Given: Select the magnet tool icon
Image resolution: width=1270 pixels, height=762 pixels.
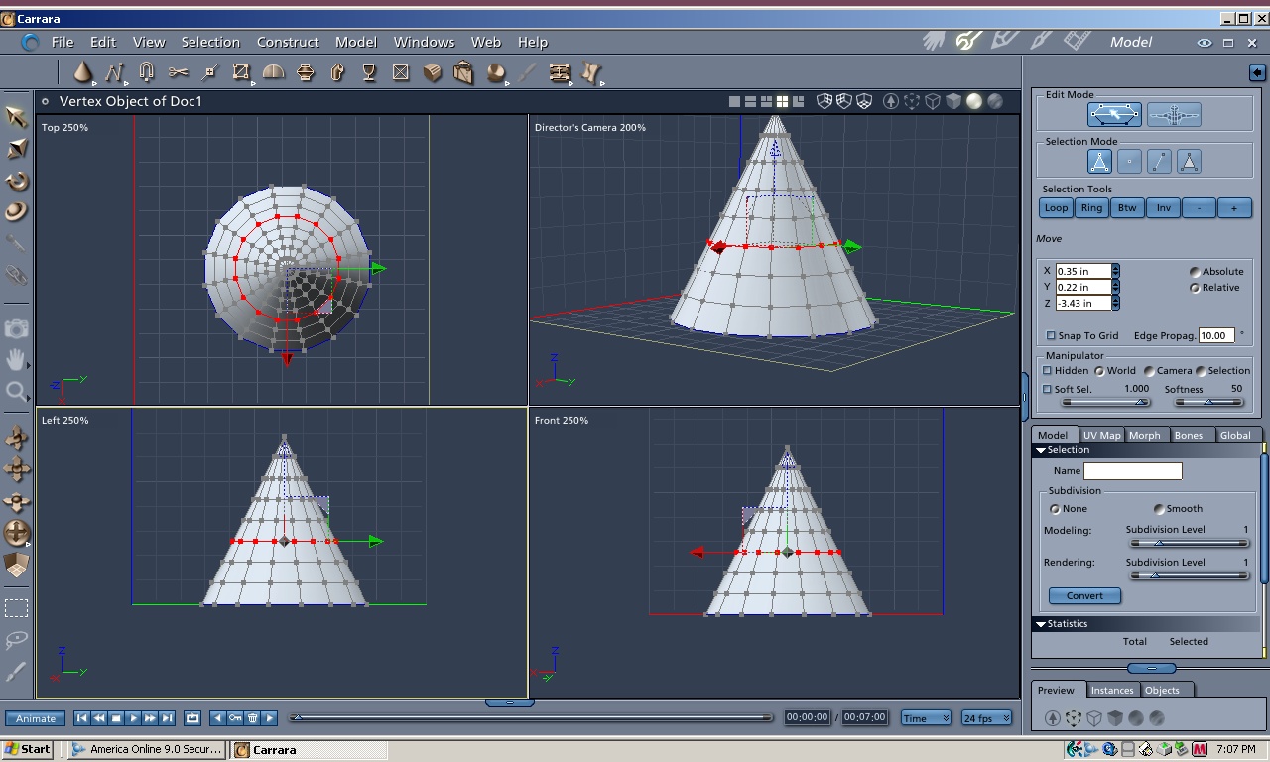Looking at the screenshot, I should pos(147,72).
